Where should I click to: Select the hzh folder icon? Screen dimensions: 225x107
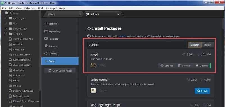tap(10, 23)
